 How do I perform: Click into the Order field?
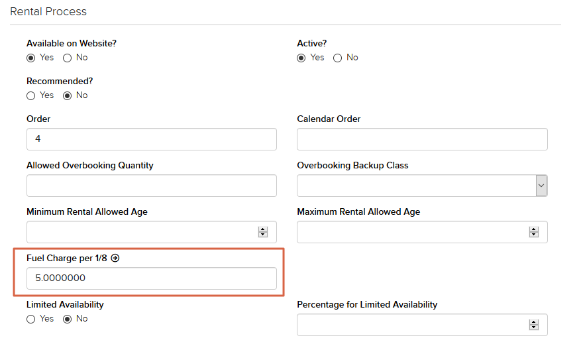pyautogui.click(x=151, y=140)
